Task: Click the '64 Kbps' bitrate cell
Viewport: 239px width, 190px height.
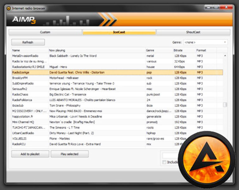Action: (x=179, y=67)
